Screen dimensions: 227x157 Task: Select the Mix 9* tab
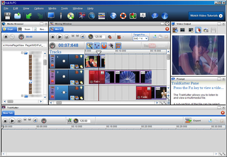(x=56, y=29)
